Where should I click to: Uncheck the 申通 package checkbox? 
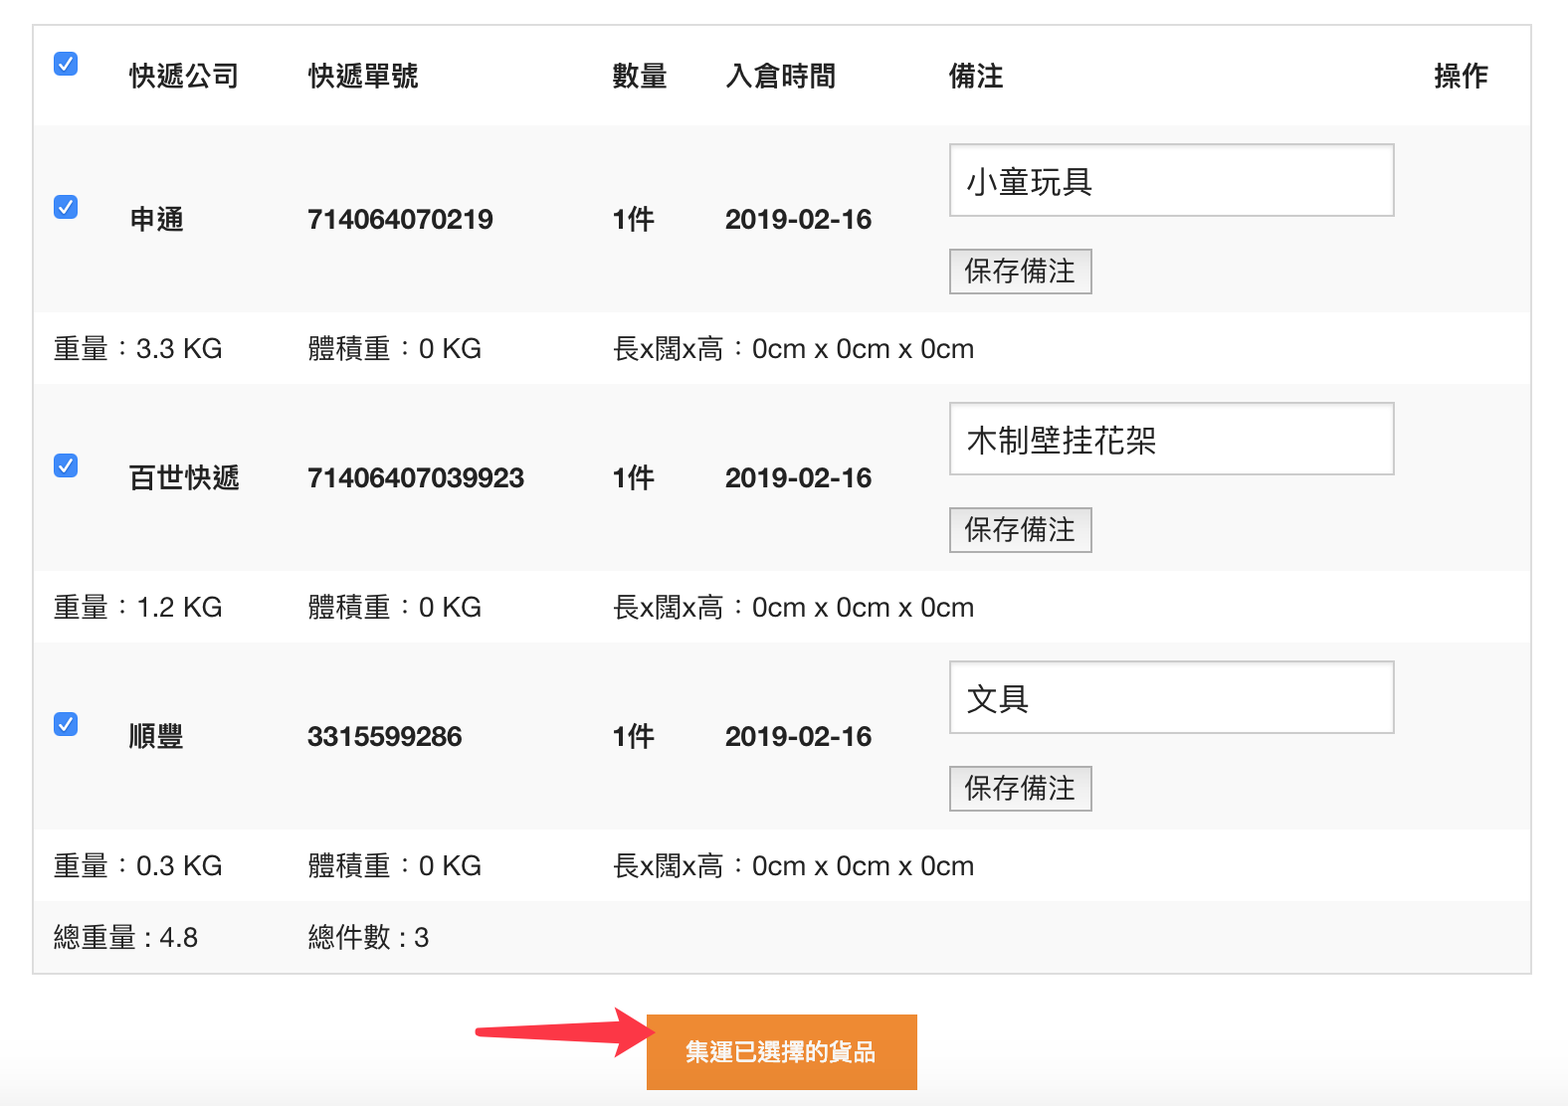tap(66, 207)
